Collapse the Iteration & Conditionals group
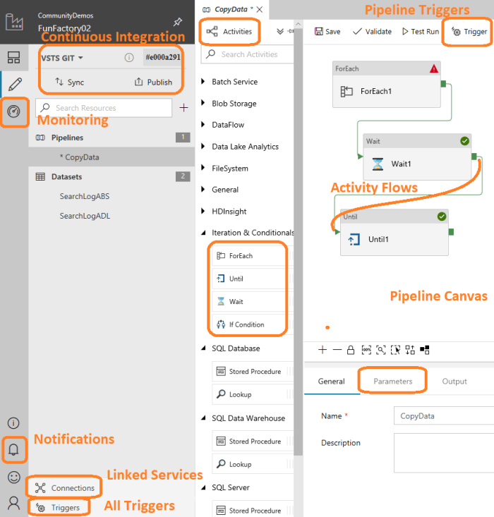This screenshot has width=494, height=517. [204, 233]
